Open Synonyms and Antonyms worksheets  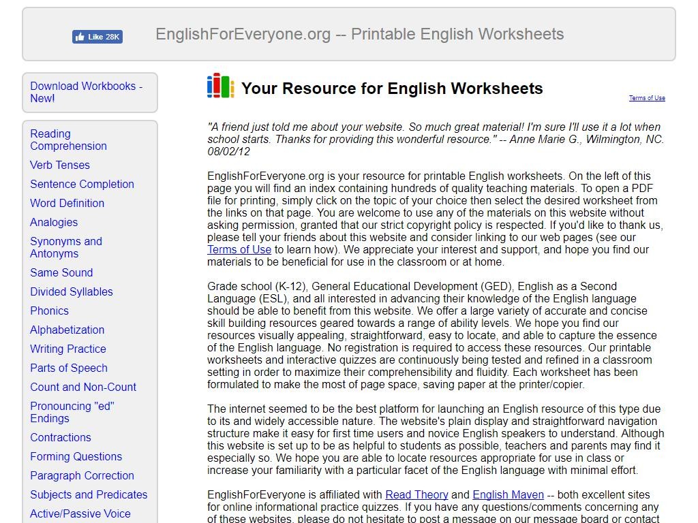(x=66, y=247)
